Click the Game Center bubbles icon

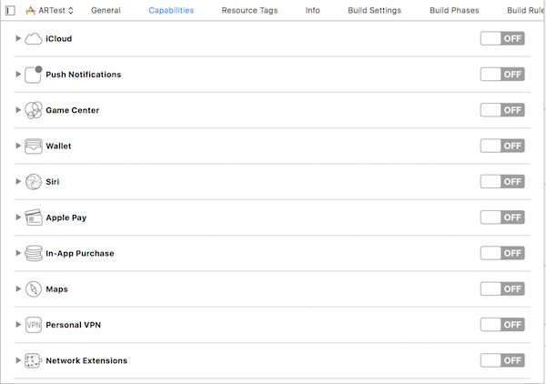[x=34, y=110]
